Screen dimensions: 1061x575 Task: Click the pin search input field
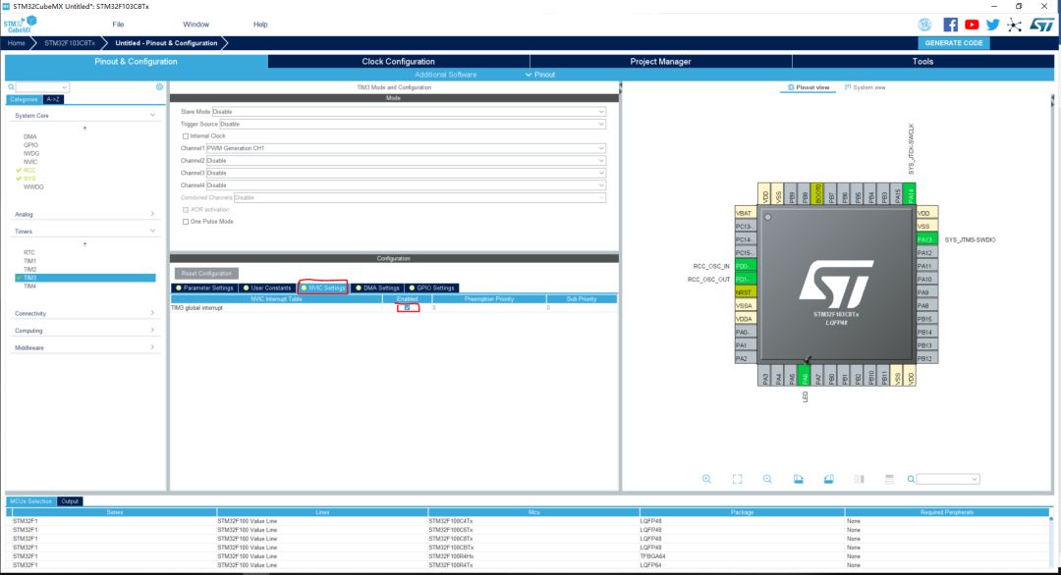(x=947, y=479)
